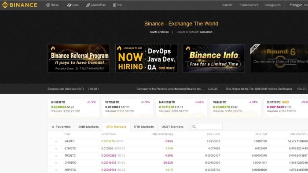
Task: Favorite the XRP/BTC pair star
Action: 56,170
